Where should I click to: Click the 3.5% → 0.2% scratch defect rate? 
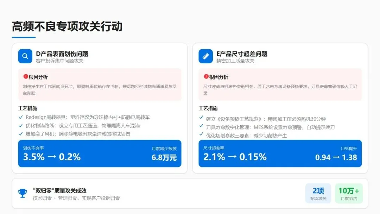coord(52,157)
